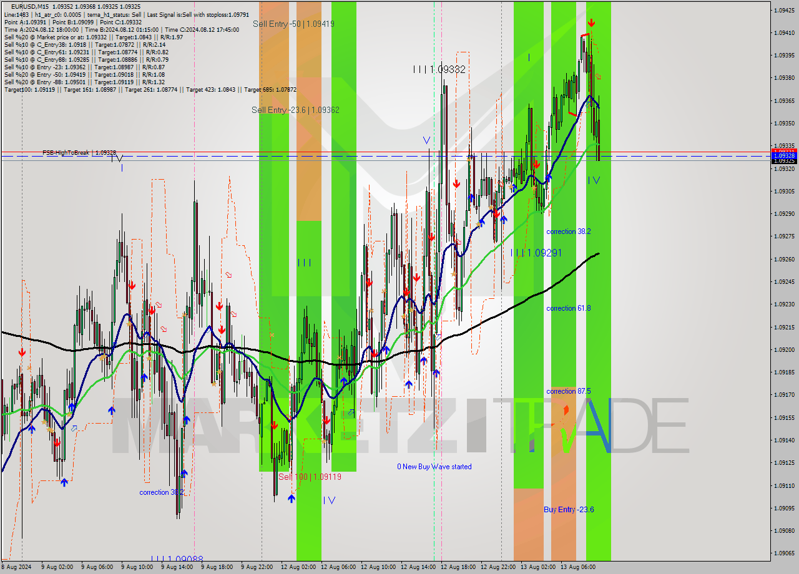The image size is (799, 574).
Task: Select the 'I I I 1.09291' wave label
Action: [536, 253]
